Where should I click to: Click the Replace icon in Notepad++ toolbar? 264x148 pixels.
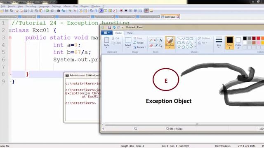[x=63, y=11]
